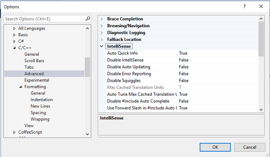Click the tree pane scrollbar thumb

87,67
